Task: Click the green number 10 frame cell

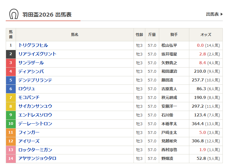Action: (11, 124)
